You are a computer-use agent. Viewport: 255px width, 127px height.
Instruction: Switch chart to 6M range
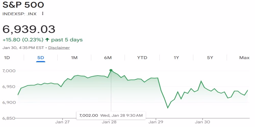tap(108, 58)
